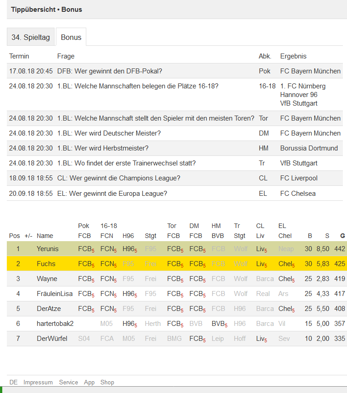This screenshot has width=347, height=393.
Task: Click the question about erste Trainerwechsel
Action: 127,163
